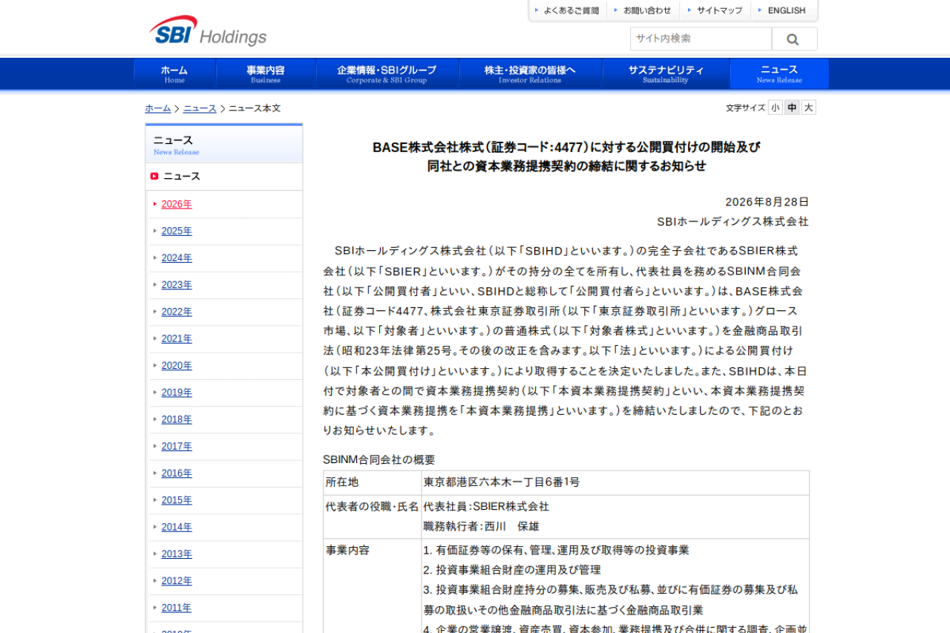Open 2017年 news archive
Viewport: 950px width, 633px height.
click(x=177, y=446)
